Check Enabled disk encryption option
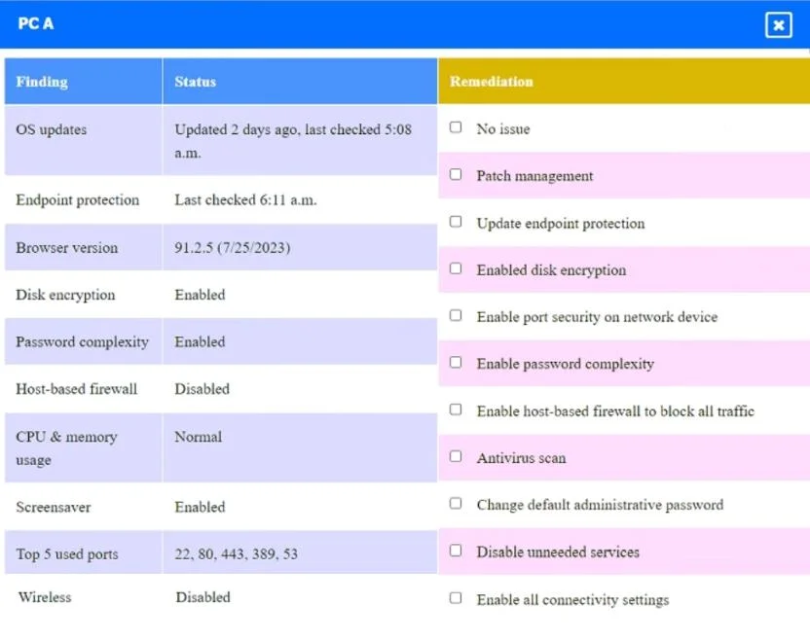Image resolution: width=810 pixels, height=641 pixels. pyautogui.click(x=455, y=268)
